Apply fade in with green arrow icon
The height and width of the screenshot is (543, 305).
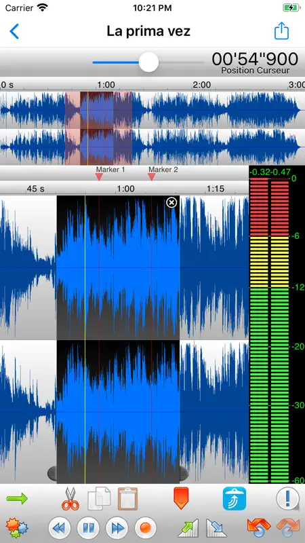pyautogui.click(x=188, y=528)
